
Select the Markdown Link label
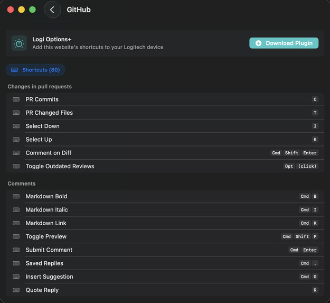point(46,223)
